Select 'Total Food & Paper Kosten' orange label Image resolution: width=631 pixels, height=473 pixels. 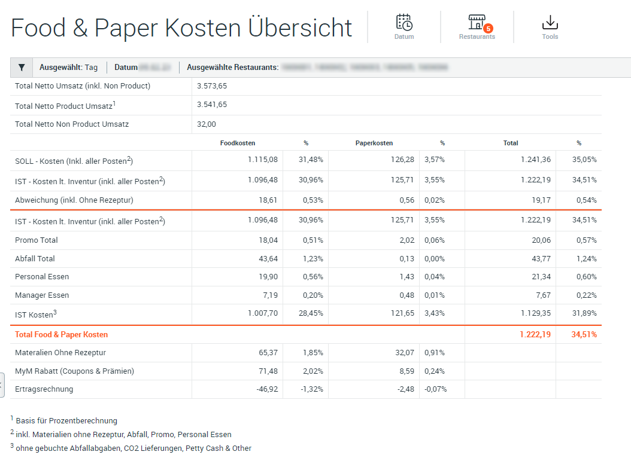click(61, 335)
